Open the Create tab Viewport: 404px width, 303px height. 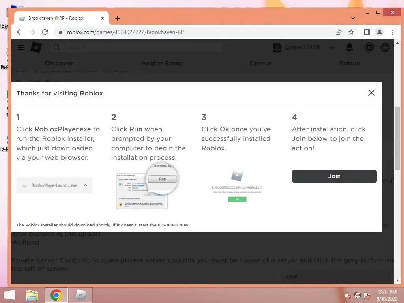click(260, 64)
